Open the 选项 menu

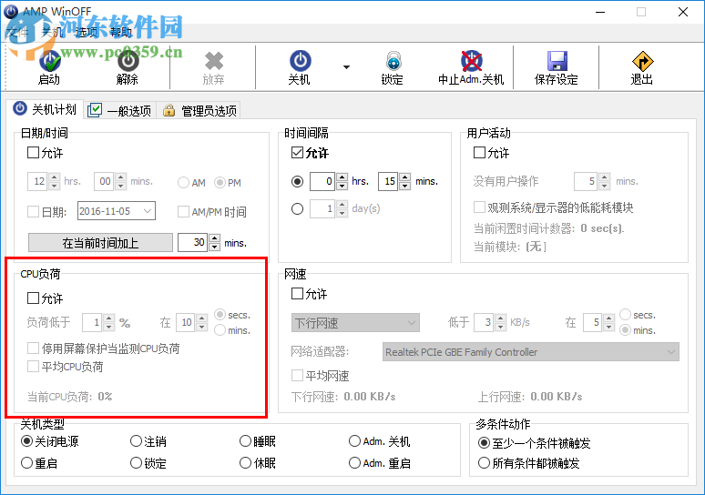point(87,32)
